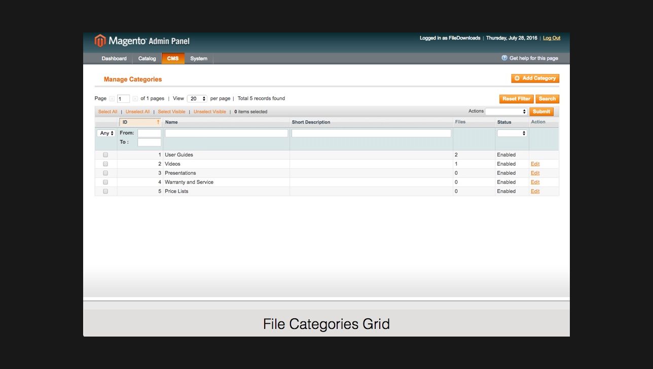
Task: Sort by Short Description column header
Action: [x=311, y=122]
